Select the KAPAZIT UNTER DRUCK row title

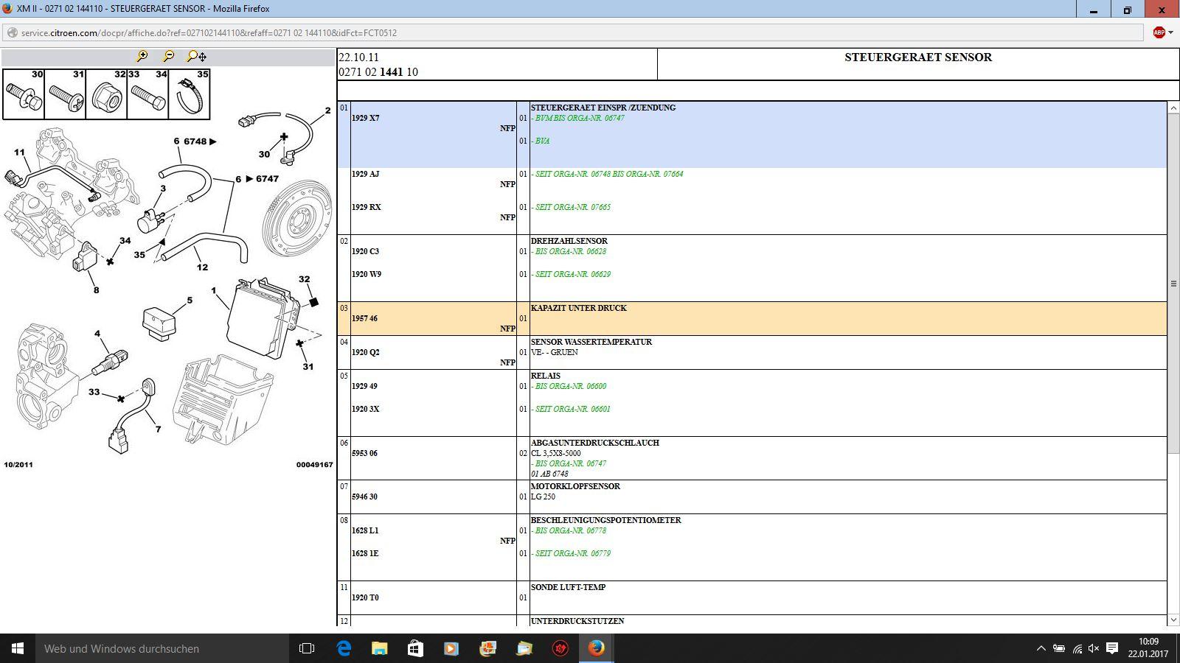[x=579, y=308]
